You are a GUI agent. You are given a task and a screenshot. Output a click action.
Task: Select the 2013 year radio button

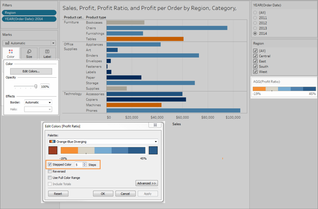(x=255, y=28)
